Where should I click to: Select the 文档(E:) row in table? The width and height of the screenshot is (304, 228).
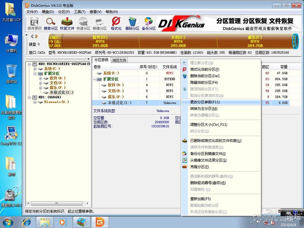(136, 91)
